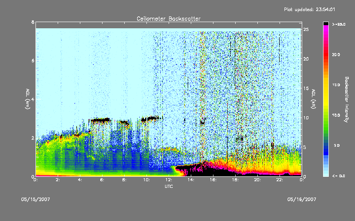
Task: Click the "6:" hour tick on UTC axis
Action: (x=103, y=180)
